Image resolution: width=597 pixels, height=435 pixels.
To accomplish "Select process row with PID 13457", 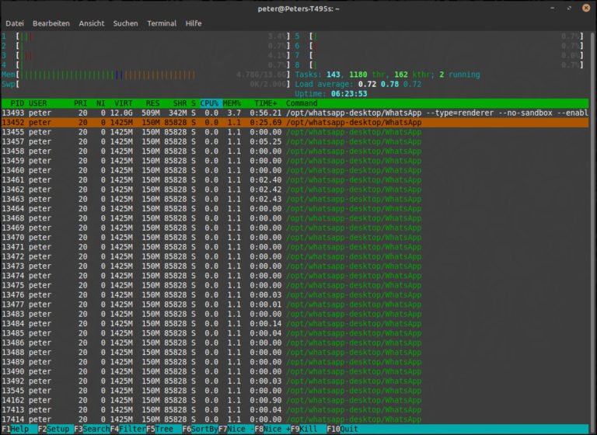I will click(x=295, y=141).
